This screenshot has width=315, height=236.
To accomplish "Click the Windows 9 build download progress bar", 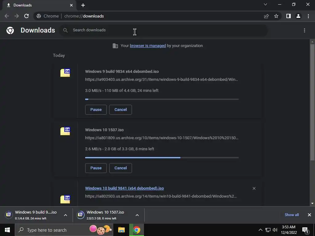I will [162, 99].
